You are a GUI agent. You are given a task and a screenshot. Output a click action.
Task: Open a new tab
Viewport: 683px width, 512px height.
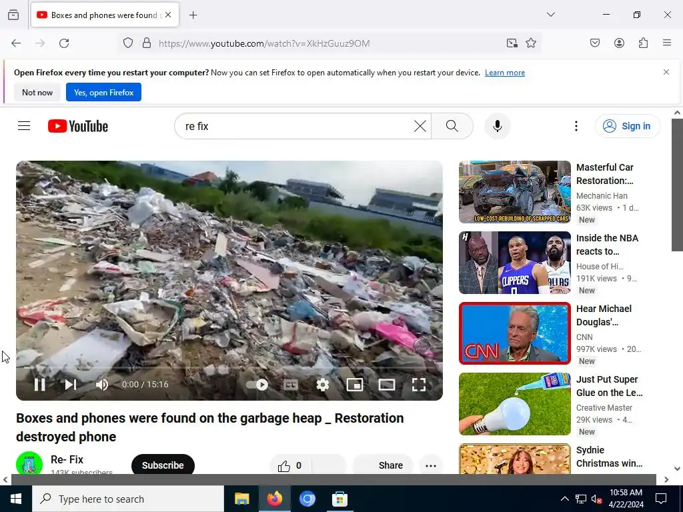click(193, 15)
